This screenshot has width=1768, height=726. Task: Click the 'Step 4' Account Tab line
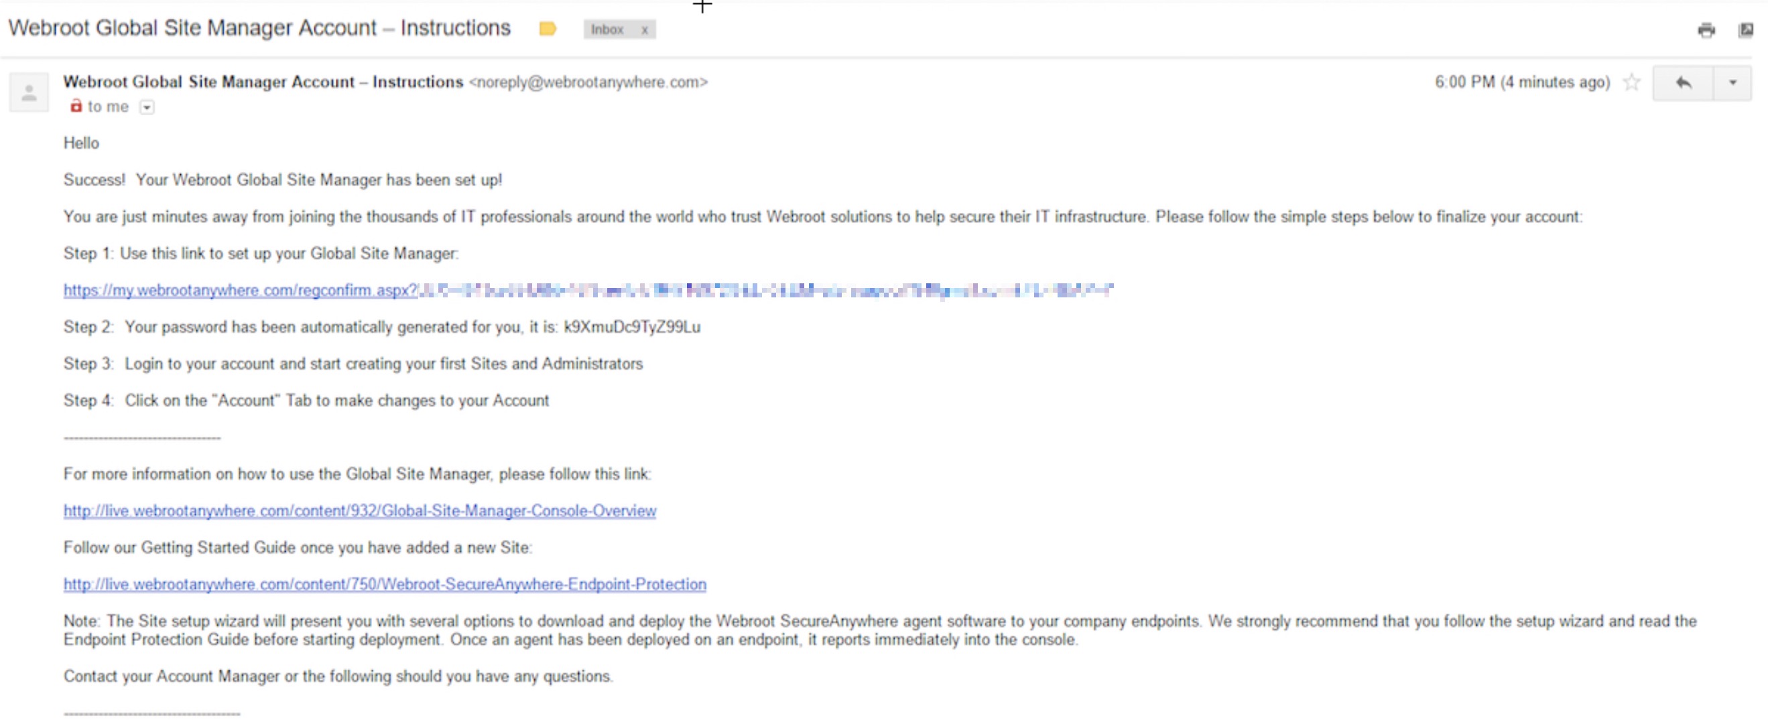click(306, 401)
